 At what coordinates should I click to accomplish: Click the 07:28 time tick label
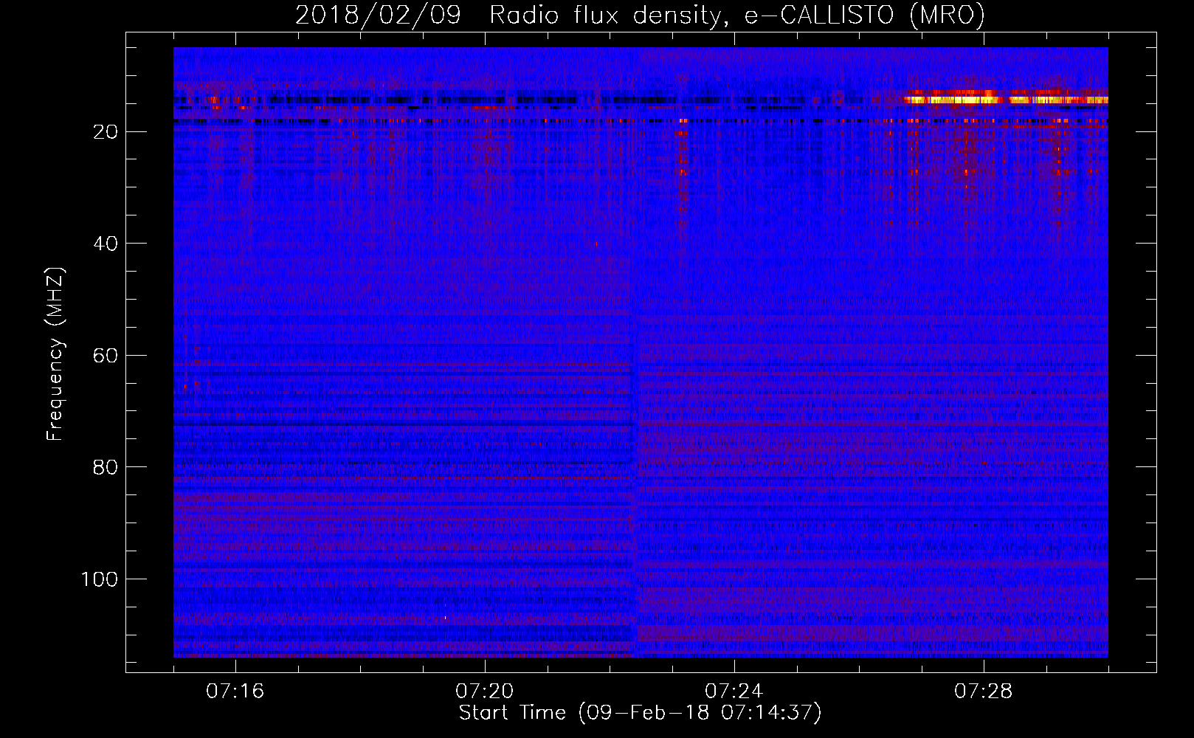[983, 692]
